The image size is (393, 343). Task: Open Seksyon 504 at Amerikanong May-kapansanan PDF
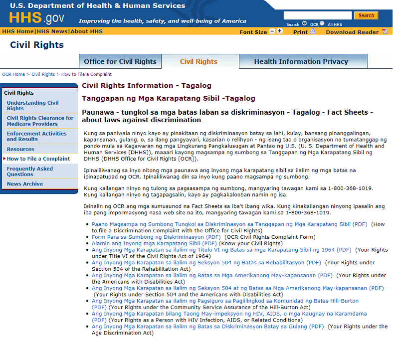pos(237,288)
